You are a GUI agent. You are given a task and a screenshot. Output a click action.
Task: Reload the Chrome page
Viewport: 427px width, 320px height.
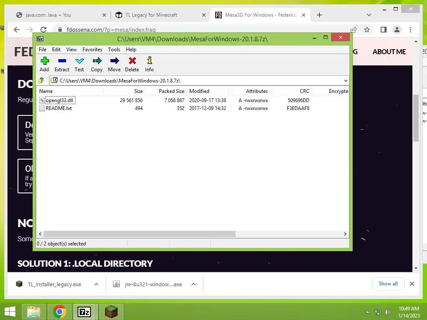43,30
